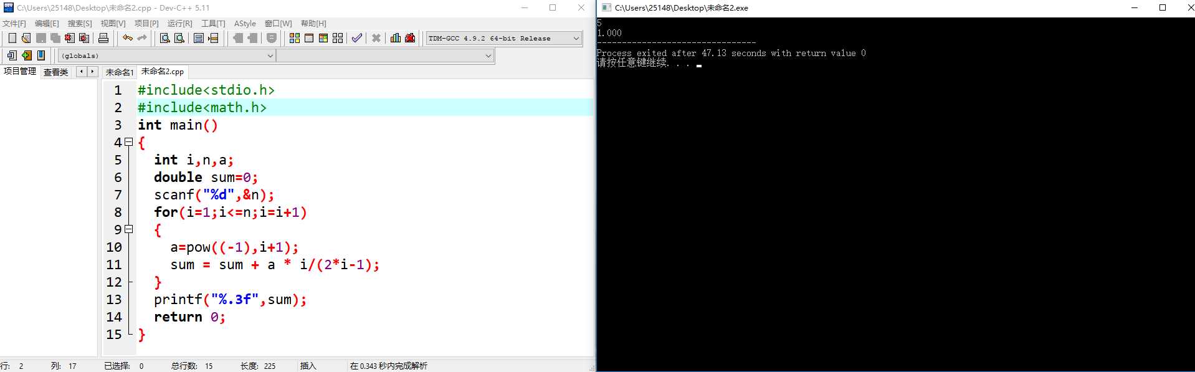Click the Save file toolbar icon
The height and width of the screenshot is (372, 1195).
pyautogui.click(x=40, y=38)
